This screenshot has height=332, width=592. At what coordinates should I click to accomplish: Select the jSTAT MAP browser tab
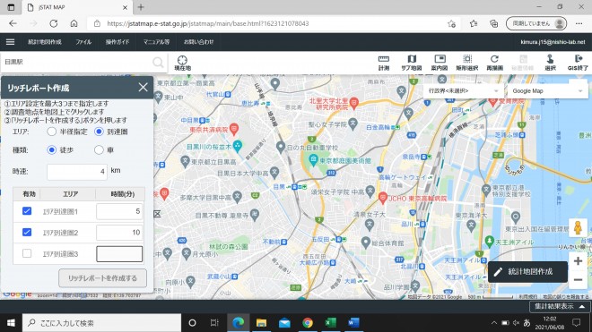[x=77, y=7]
